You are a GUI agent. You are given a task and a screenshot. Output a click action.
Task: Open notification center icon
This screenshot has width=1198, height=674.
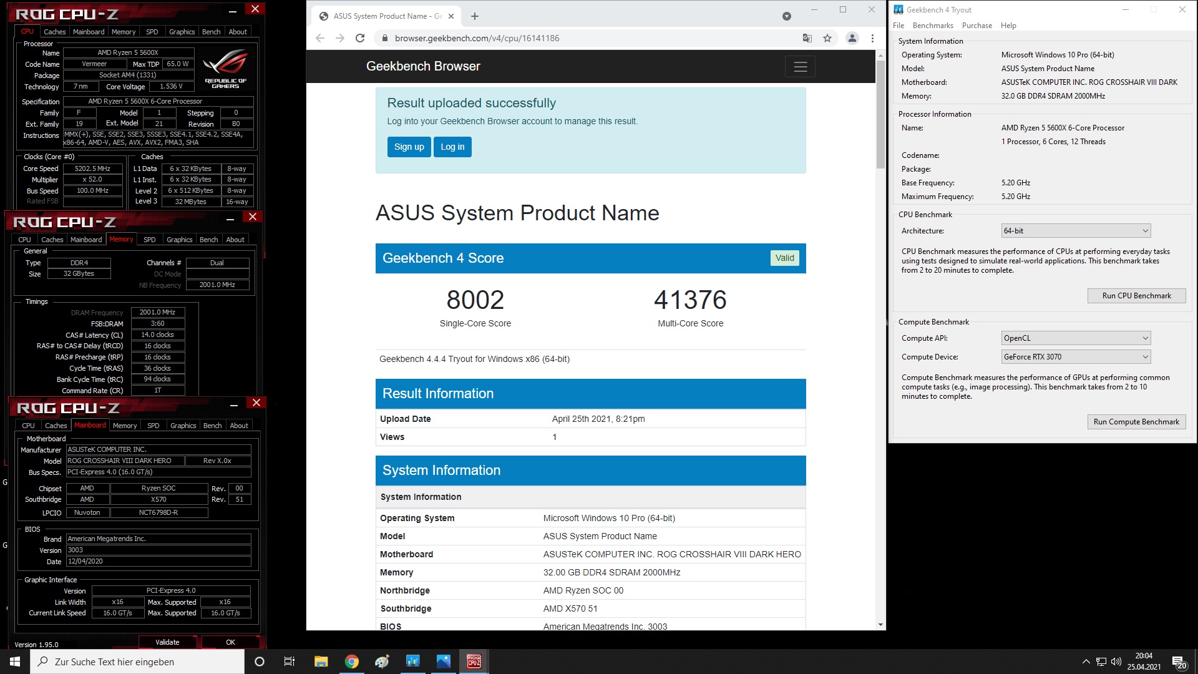click(x=1179, y=662)
